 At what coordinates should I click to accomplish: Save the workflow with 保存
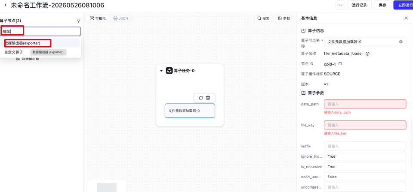382,5
